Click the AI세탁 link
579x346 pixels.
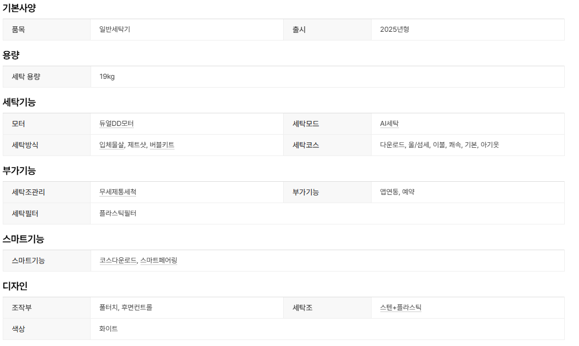point(389,124)
